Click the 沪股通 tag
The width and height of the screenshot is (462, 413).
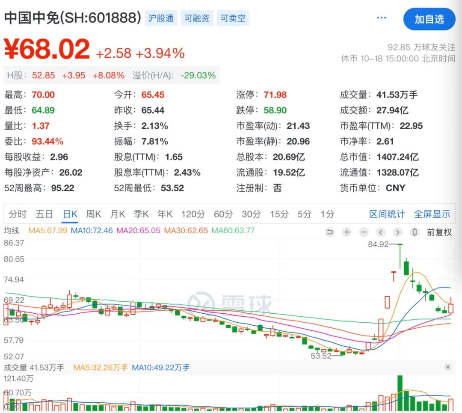coord(161,18)
